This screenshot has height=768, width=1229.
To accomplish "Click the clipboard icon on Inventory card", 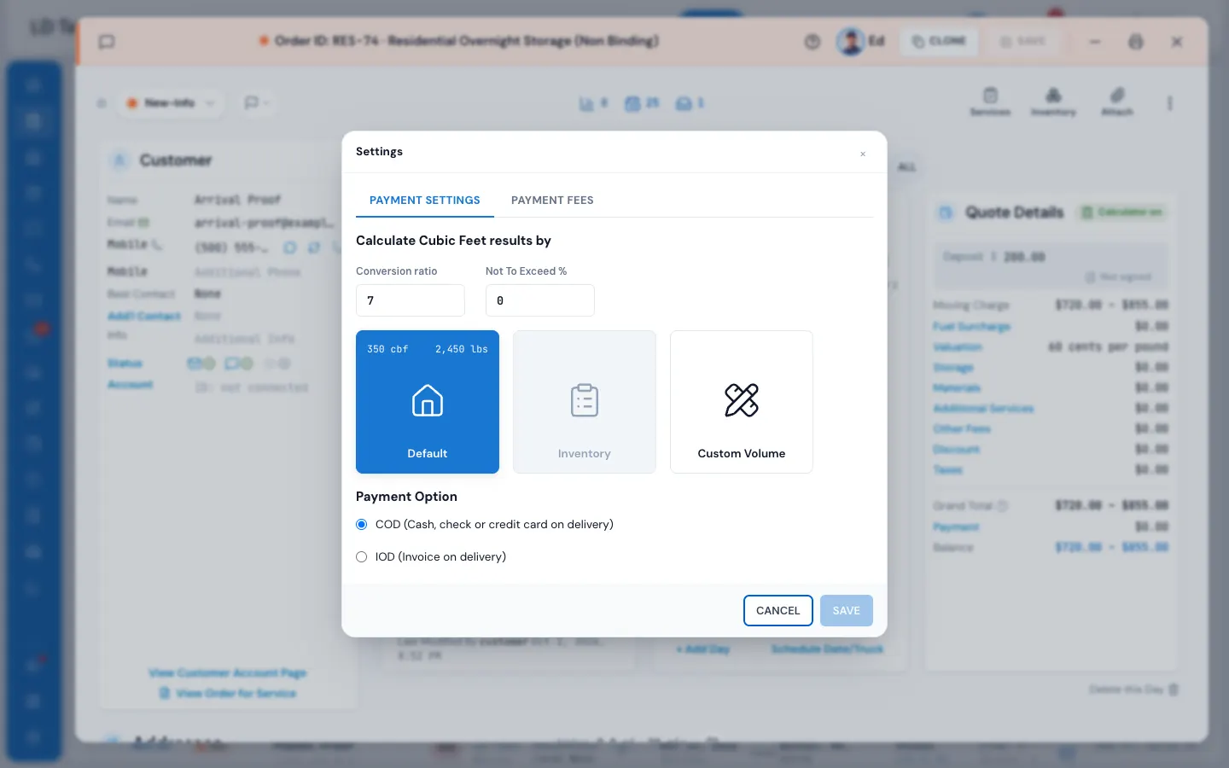I will (585, 400).
